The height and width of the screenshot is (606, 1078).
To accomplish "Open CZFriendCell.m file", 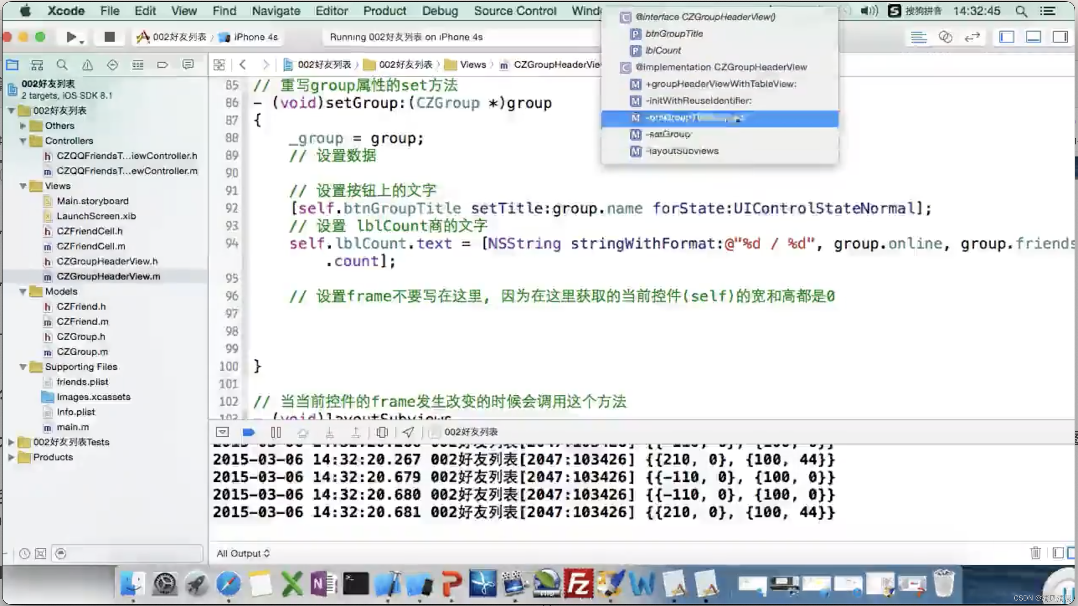I will [x=91, y=246].
